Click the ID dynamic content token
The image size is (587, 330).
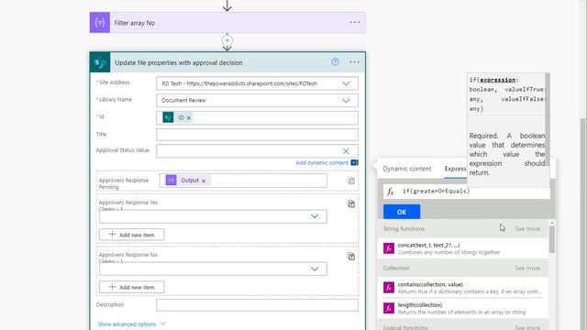[x=177, y=117]
